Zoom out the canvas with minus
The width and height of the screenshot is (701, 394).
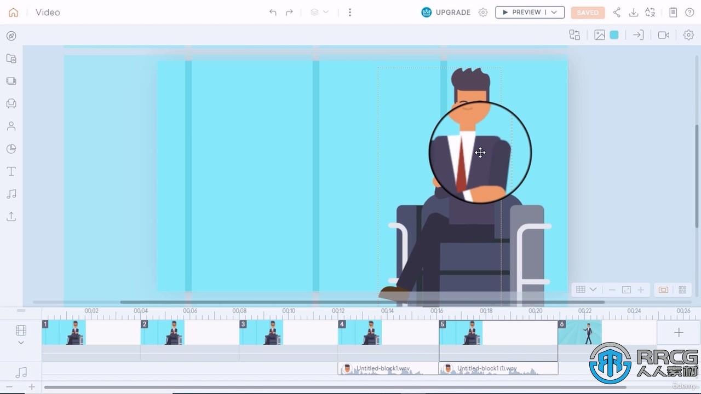point(612,289)
